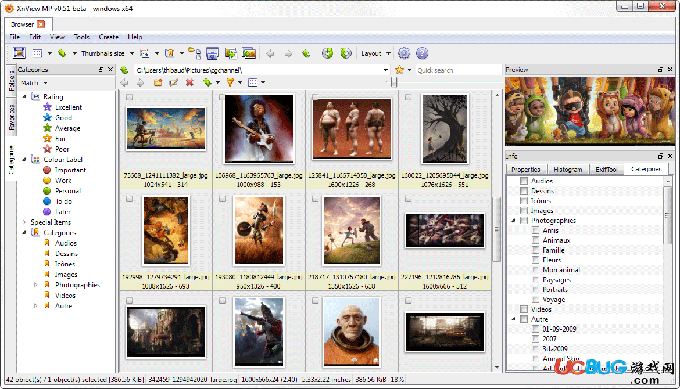Tick the Dessins checkbox in Info panel
This screenshot has width=680, height=389.
(524, 190)
